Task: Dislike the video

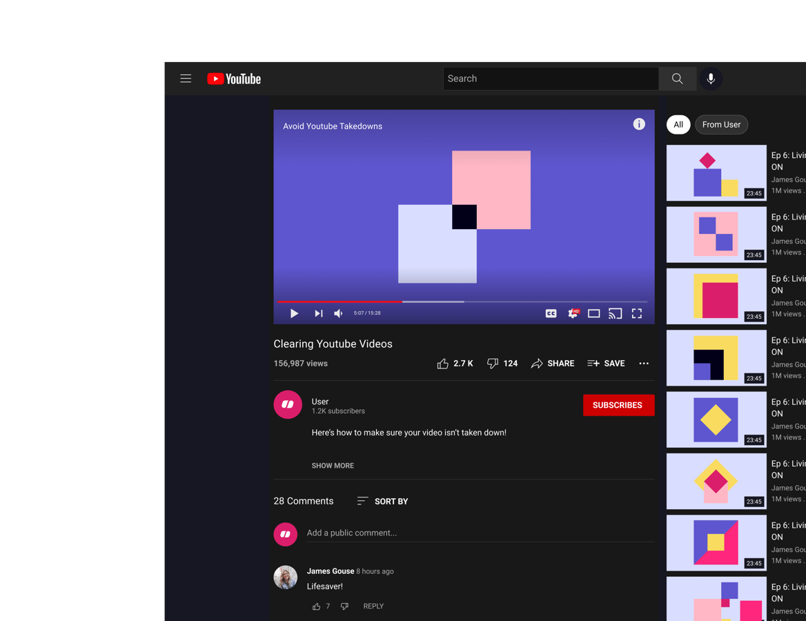Action: pyautogui.click(x=492, y=363)
